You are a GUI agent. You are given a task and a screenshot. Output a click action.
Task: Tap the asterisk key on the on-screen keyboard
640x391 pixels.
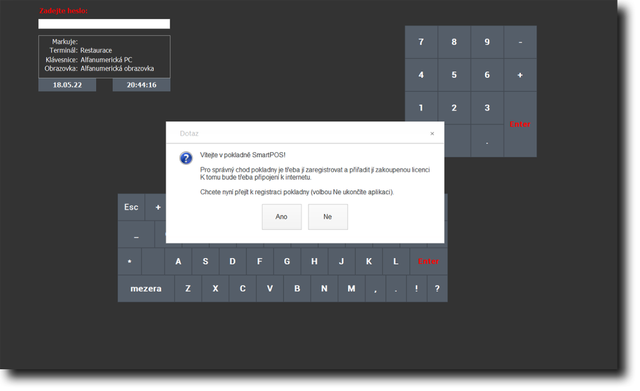click(x=129, y=261)
